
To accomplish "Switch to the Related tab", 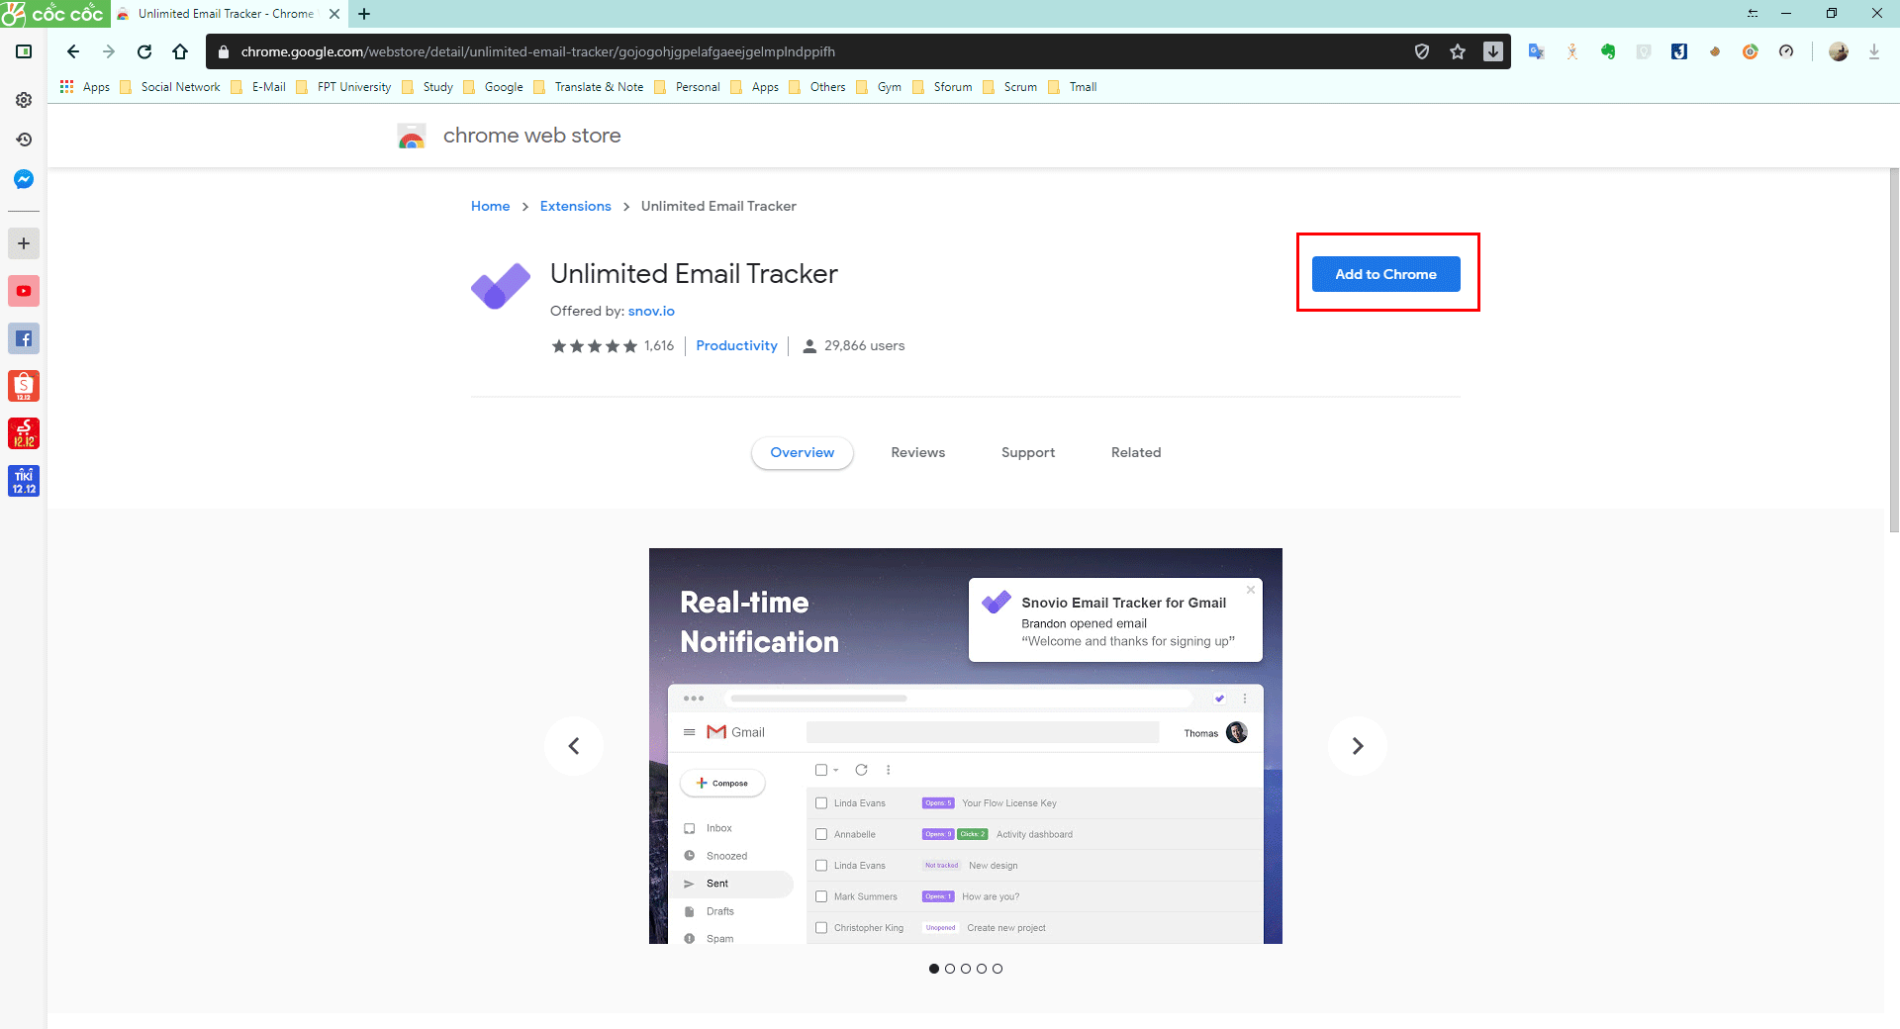I will 1136,452.
